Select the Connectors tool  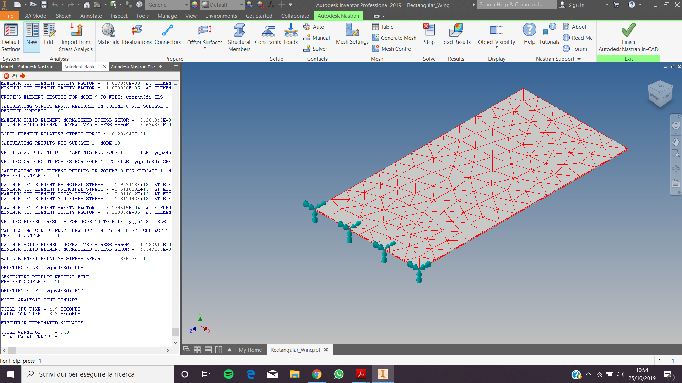pos(167,34)
